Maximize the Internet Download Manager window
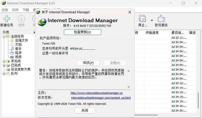The width and height of the screenshot is (202, 118). click(x=183, y=3)
